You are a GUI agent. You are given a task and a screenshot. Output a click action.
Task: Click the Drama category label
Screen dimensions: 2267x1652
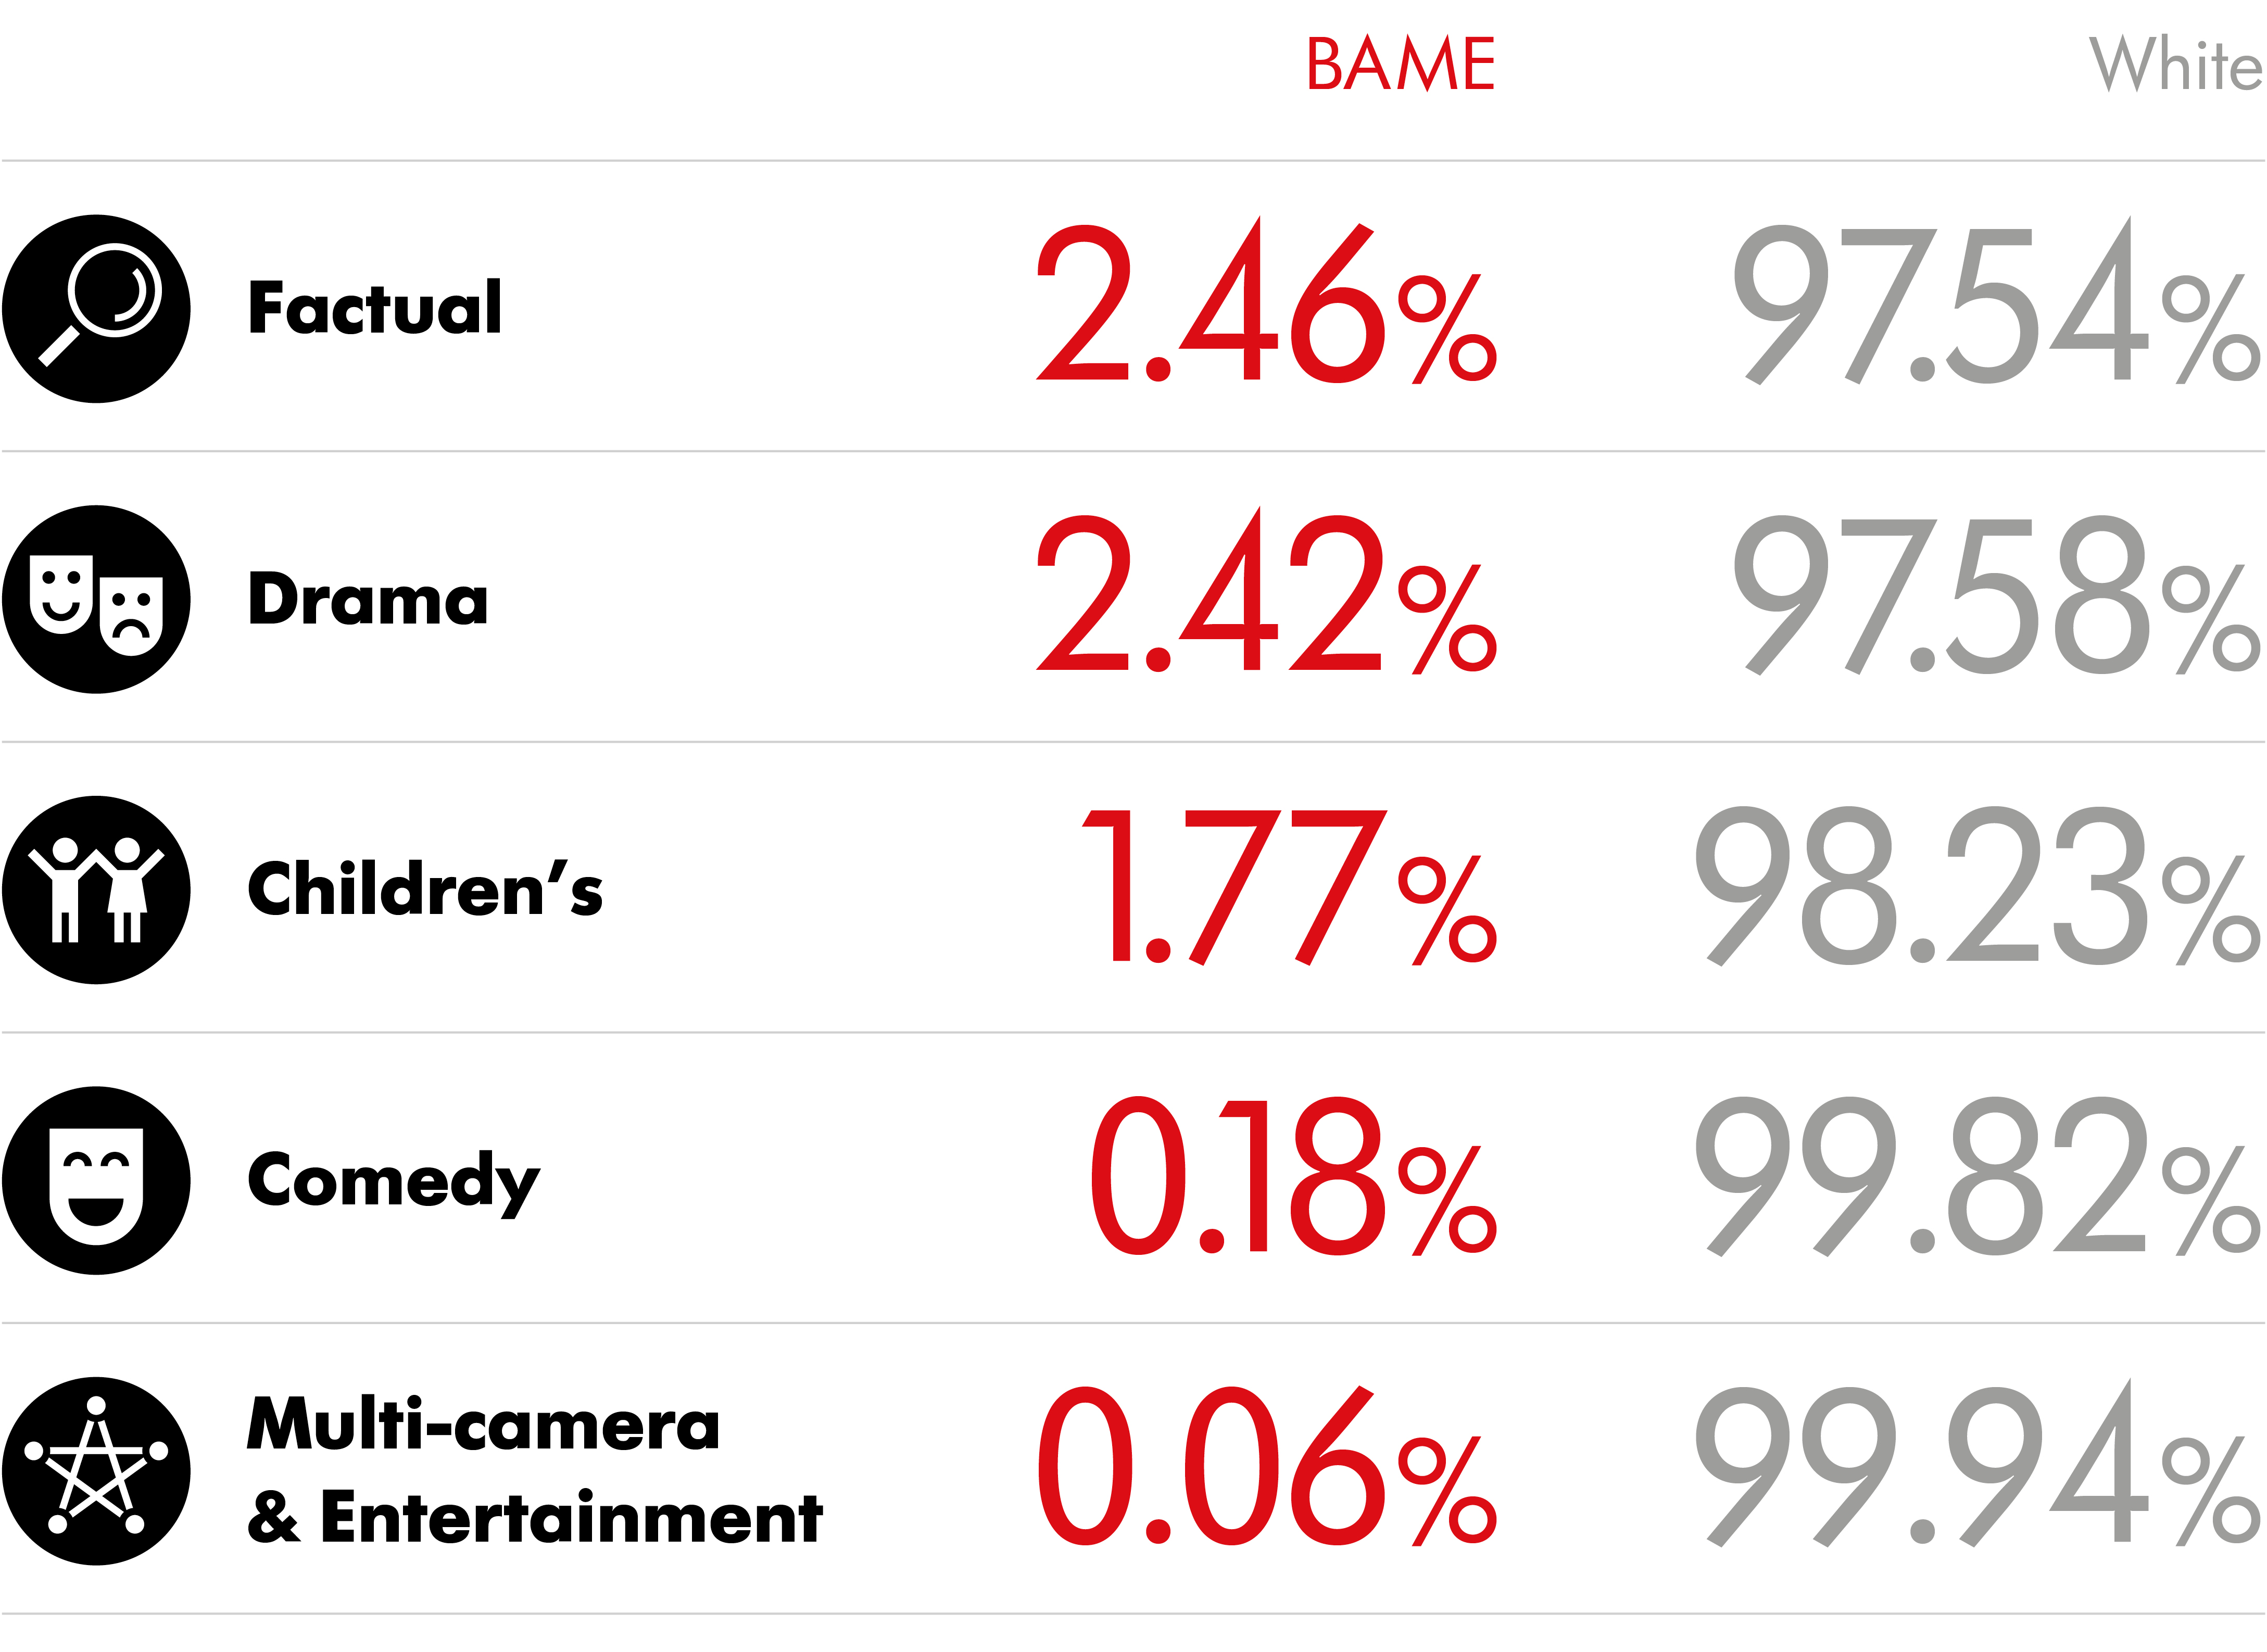pos(368,599)
